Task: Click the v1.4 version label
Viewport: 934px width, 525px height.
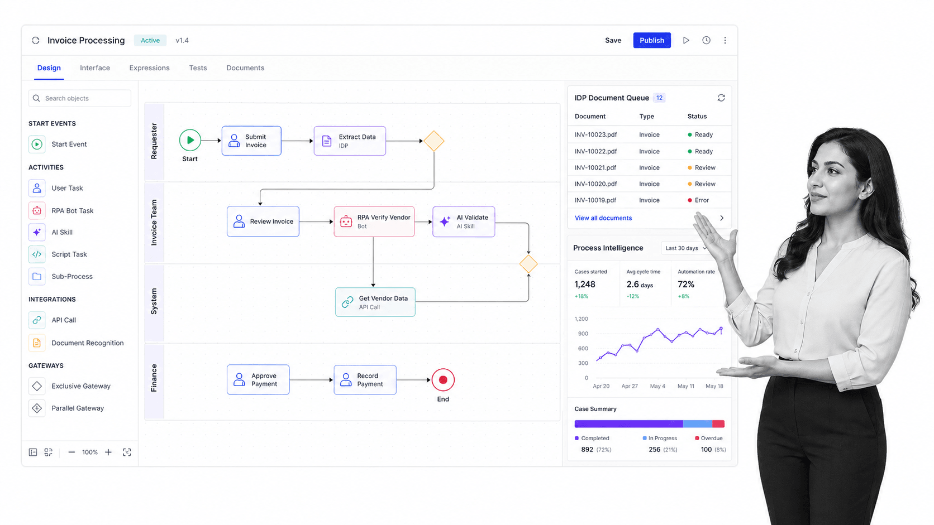Action: click(x=182, y=40)
